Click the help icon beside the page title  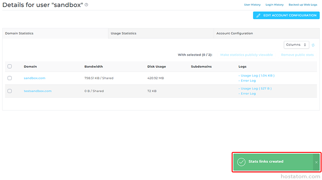(86, 5)
